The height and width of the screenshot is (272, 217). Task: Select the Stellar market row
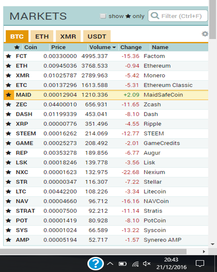pos(106,182)
